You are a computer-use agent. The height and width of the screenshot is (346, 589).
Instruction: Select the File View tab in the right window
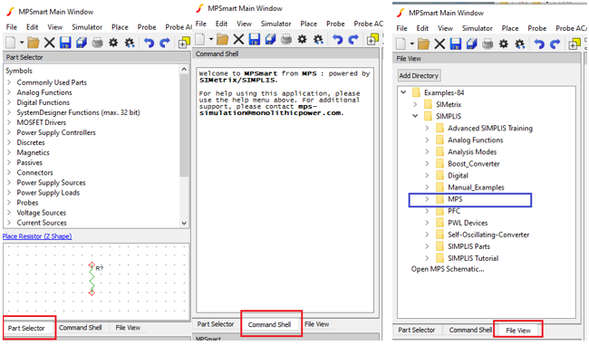tap(518, 331)
